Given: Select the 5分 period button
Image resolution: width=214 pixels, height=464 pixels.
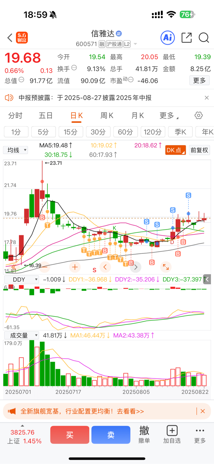Looking at the screenshot, I should tap(43, 132).
